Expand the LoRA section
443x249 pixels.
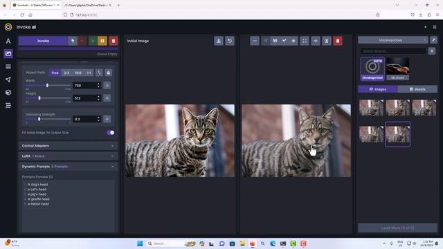pos(68,156)
